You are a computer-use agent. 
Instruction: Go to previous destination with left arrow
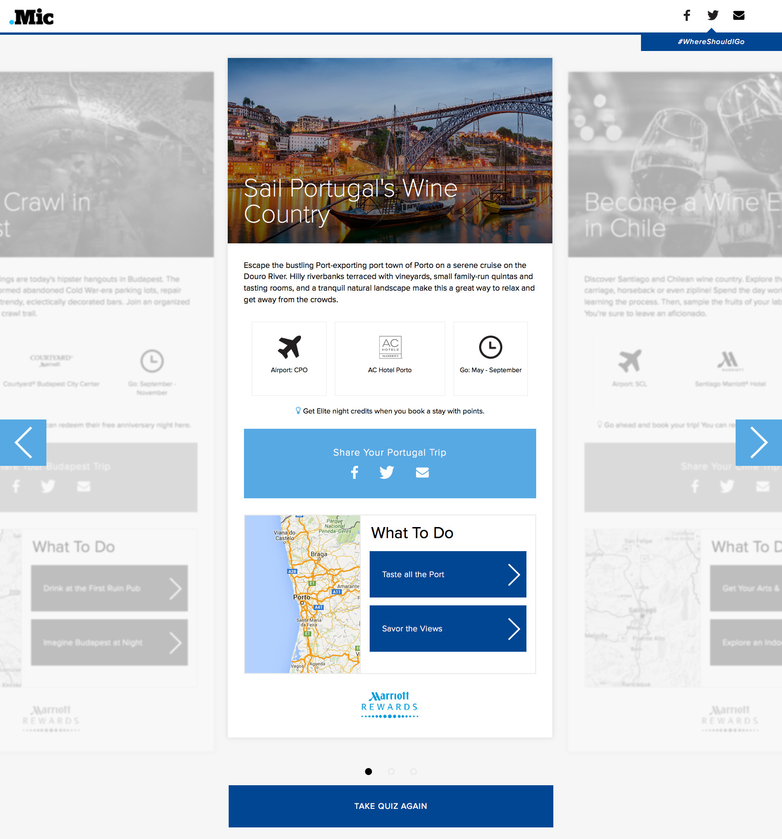pos(23,443)
